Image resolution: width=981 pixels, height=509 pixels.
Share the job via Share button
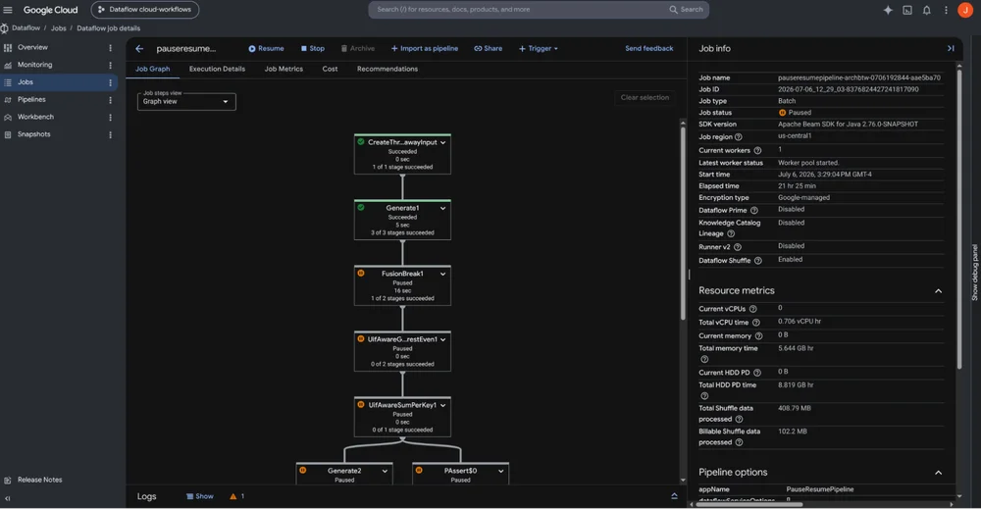[x=488, y=49]
